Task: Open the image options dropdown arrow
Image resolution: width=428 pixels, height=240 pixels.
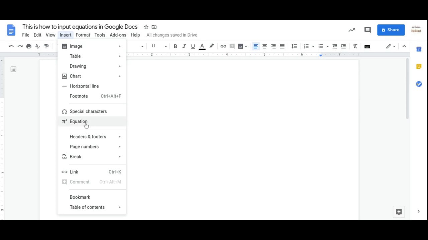Action: point(246,46)
